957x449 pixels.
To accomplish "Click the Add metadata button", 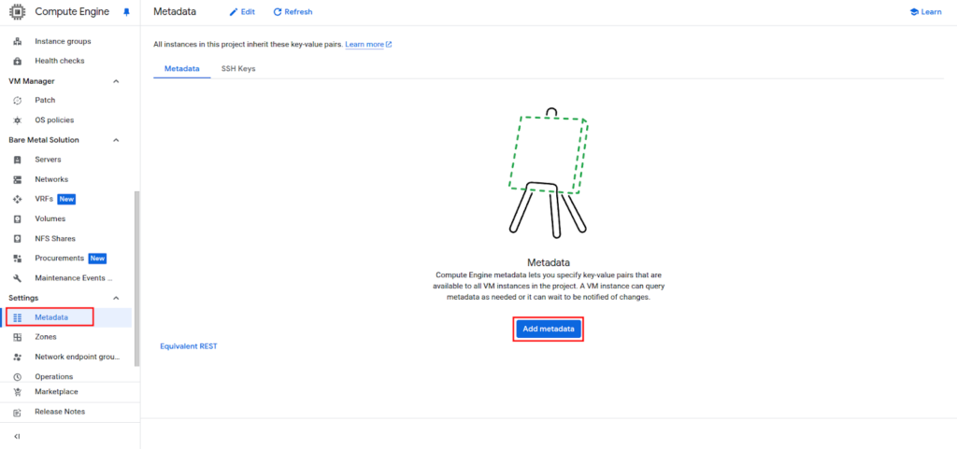I will click(x=549, y=329).
